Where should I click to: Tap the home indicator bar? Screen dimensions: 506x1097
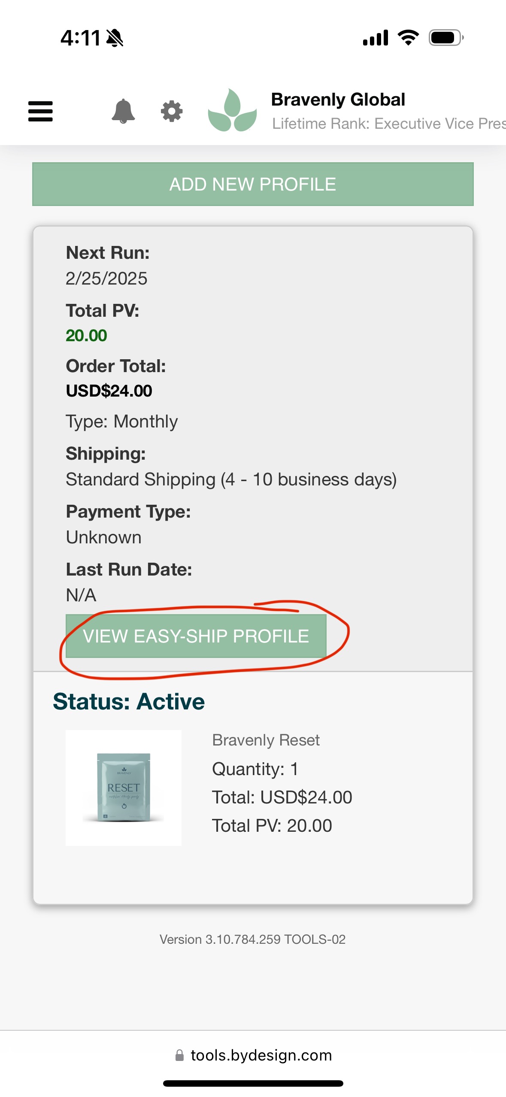[253, 1083]
